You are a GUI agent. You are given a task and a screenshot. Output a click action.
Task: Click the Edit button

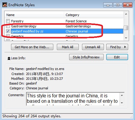117,57
